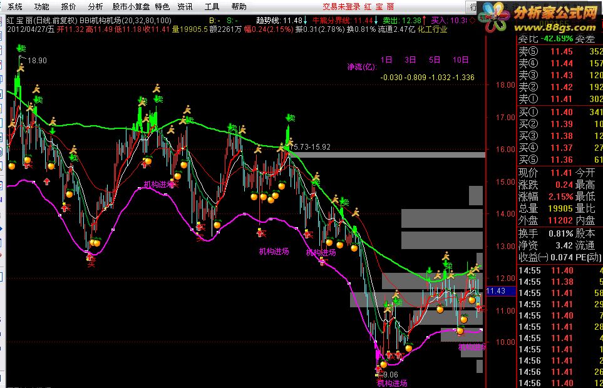603x388 pixels.
Task: Click the gray gap bar beside 15.73-15.92
Action: click(388, 155)
